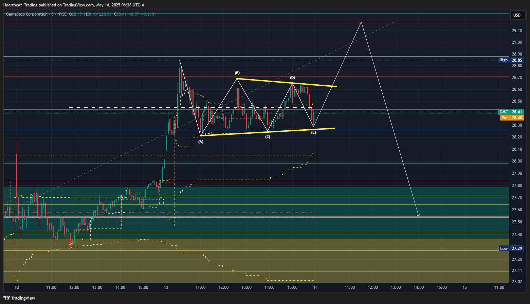Select the (C) wave label
Viewport: 530px width, 304px height.
coord(268,137)
